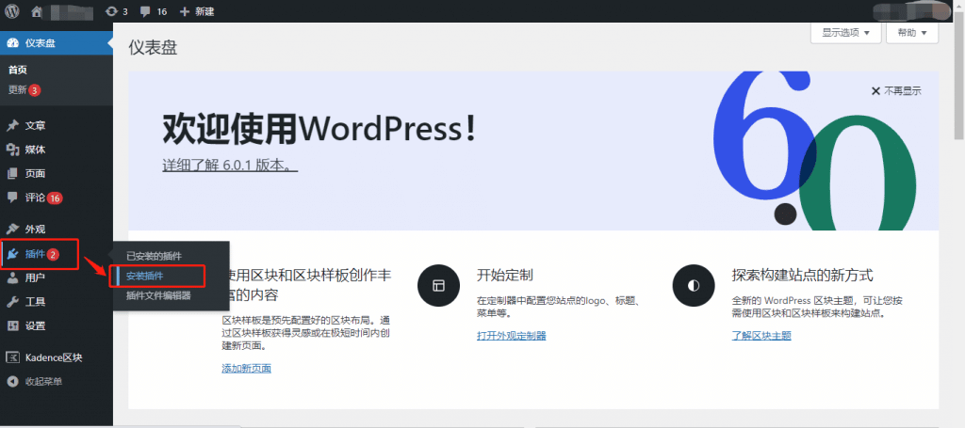Click the red 2 badge on 插件

(x=53, y=255)
